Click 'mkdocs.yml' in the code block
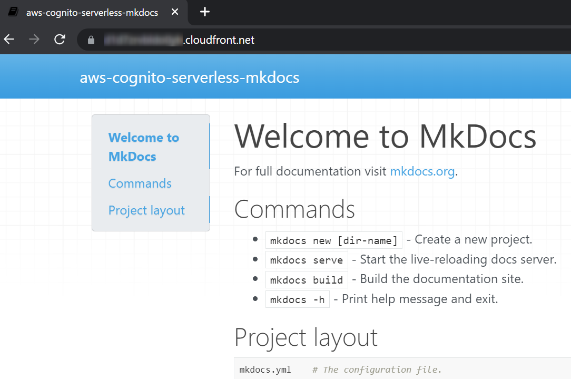 265,370
